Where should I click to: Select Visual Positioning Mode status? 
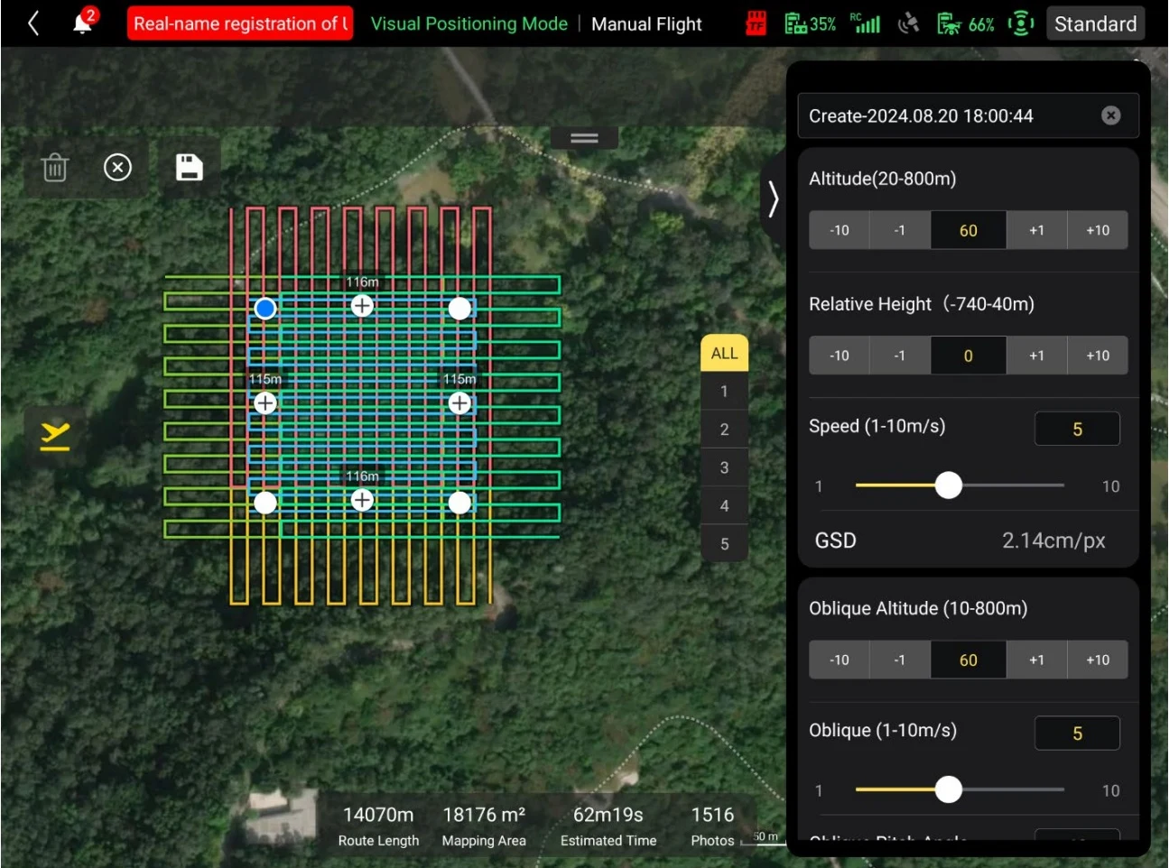click(469, 23)
